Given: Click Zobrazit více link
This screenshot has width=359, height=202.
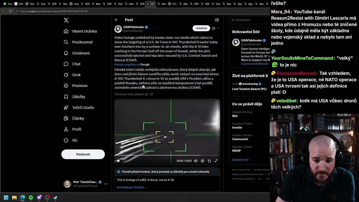Looking at the screenshot, I should pos(240,160).
